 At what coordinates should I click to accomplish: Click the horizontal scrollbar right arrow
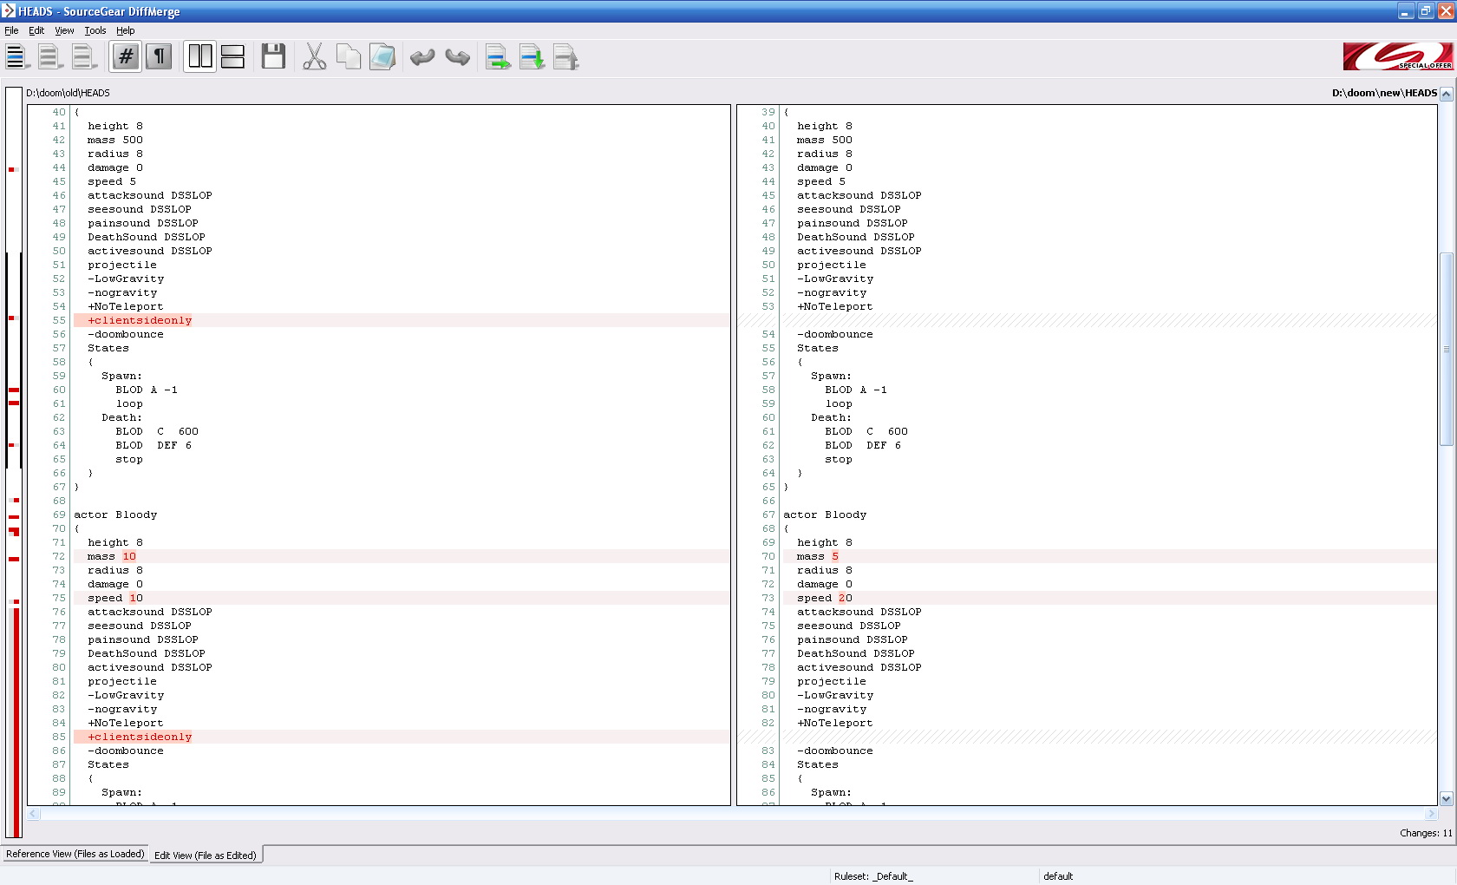tap(1431, 814)
